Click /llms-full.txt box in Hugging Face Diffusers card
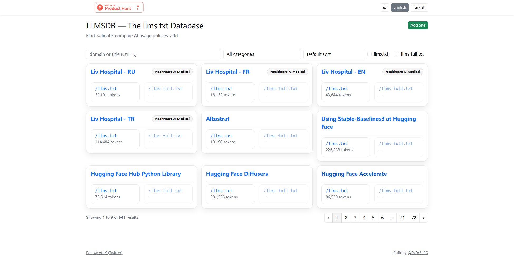The height and width of the screenshot is (271, 514). (284, 194)
